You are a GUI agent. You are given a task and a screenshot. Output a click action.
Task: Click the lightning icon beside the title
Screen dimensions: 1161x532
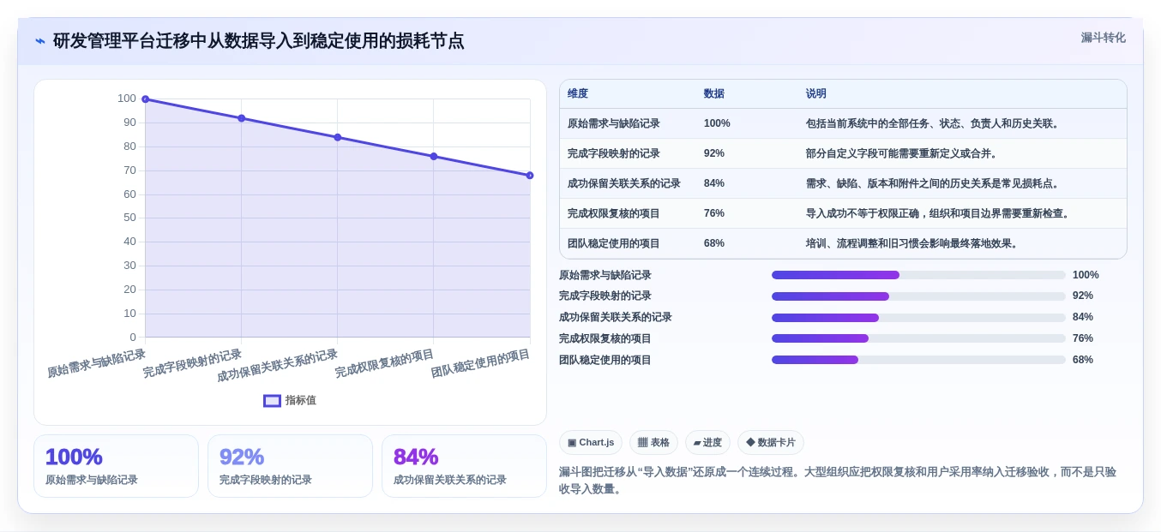(x=40, y=40)
